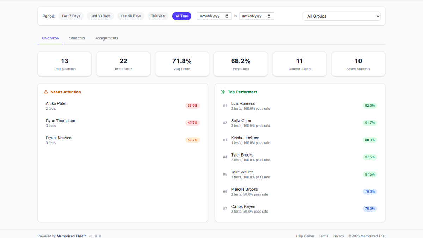Click Luis Ramirez's 92.0% score badge
Image resolution: width=423 pixels, height=238 pixels.
[370, 106]
